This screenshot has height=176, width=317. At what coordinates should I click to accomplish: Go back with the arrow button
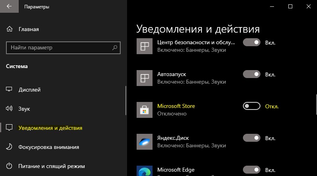click(x=9, y=6)
